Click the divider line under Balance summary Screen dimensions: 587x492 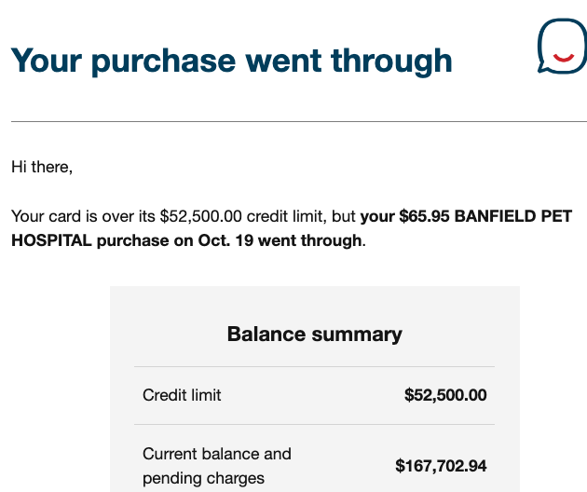314,366
